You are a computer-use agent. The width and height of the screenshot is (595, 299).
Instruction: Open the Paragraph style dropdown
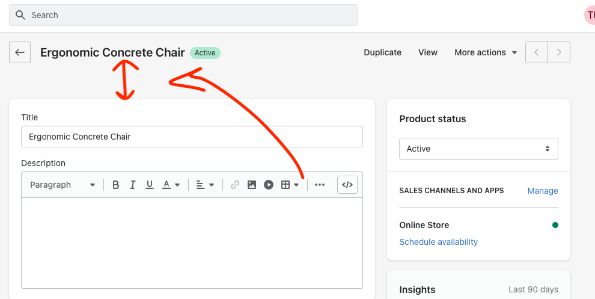pyautogui.click(x=63, y=185)
